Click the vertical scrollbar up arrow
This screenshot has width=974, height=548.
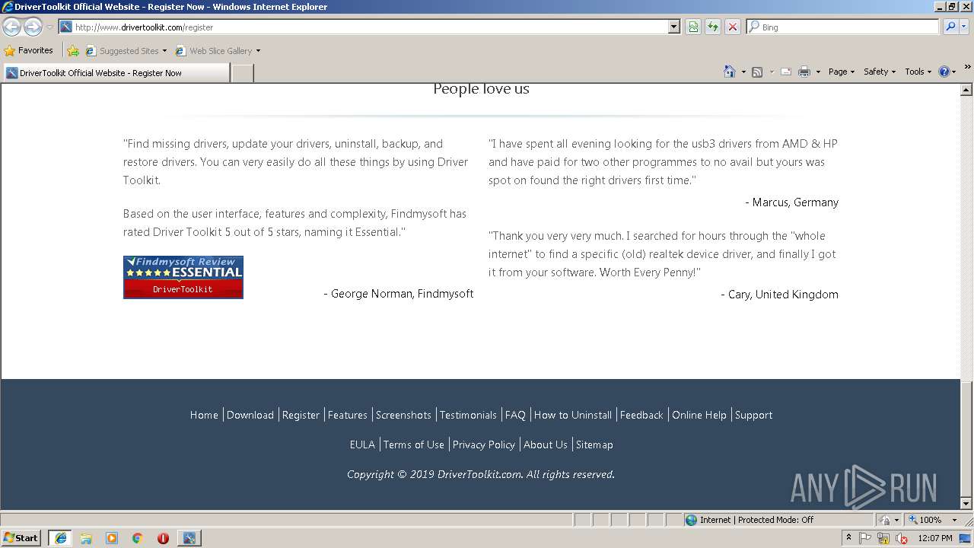pyautogui.click(x=966, y=90)
